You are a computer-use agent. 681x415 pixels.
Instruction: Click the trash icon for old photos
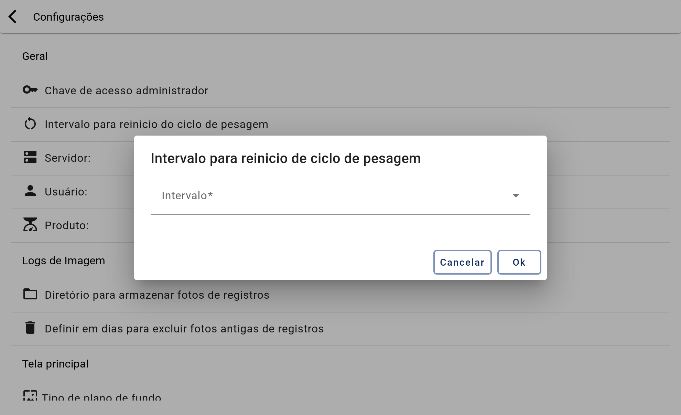(30, 328)
